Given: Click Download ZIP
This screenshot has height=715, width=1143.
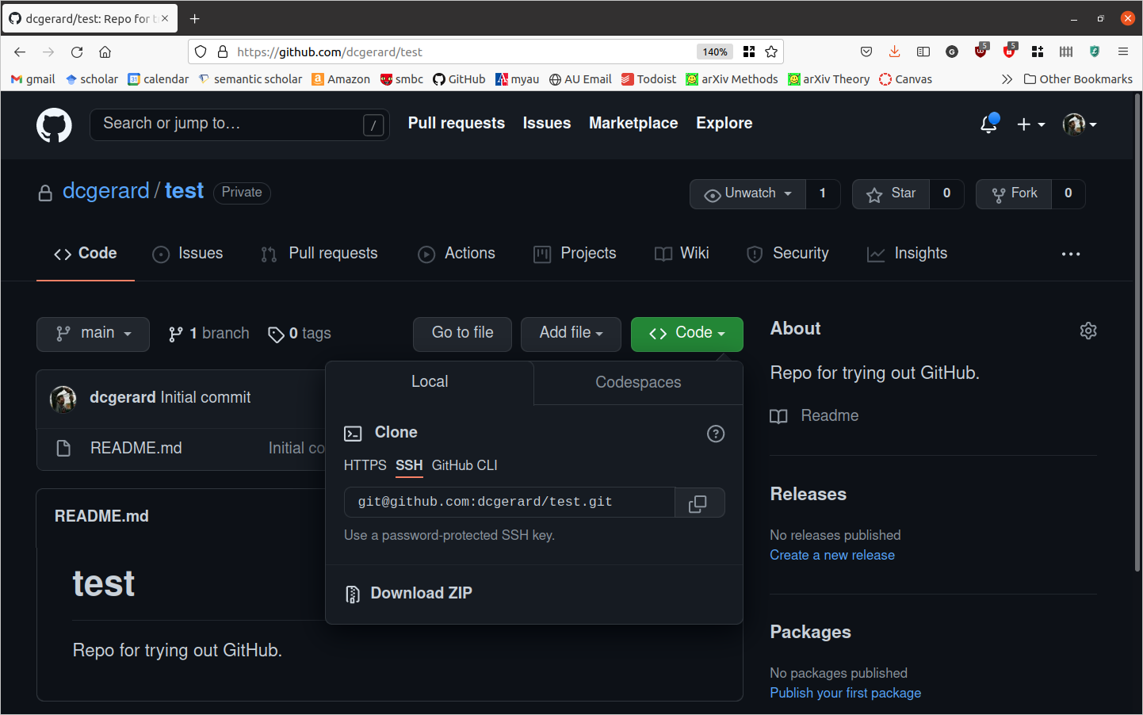Looking at the screenshot, I should [x=409, y=594].
